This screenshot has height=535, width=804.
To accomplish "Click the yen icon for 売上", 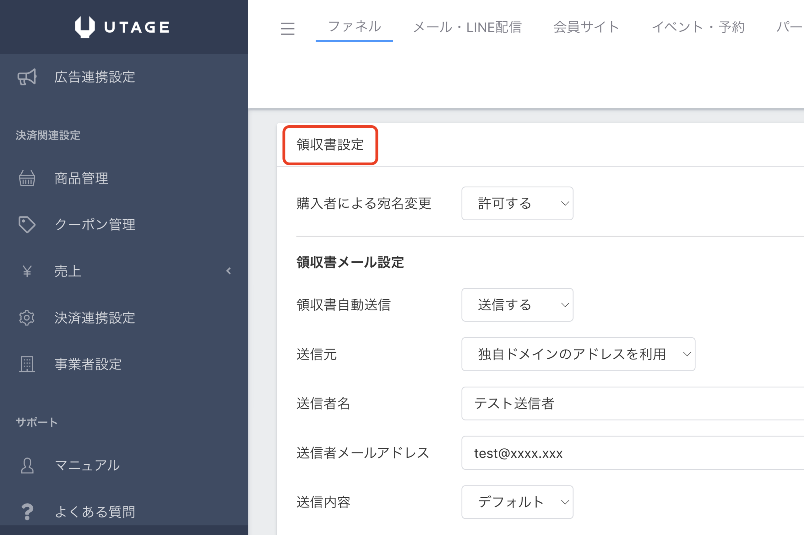I will click(x=27, y=271).
